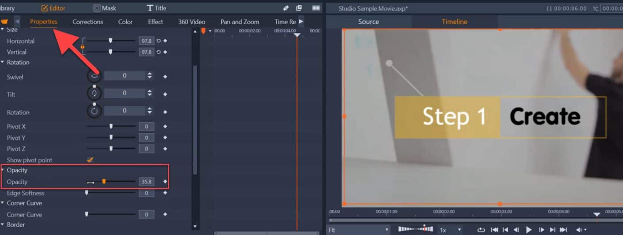Click the Swivel value stepper arrows
Viewport: 623px width, 235px height.
(150, 75)
